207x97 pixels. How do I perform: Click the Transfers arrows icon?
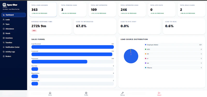4,43
